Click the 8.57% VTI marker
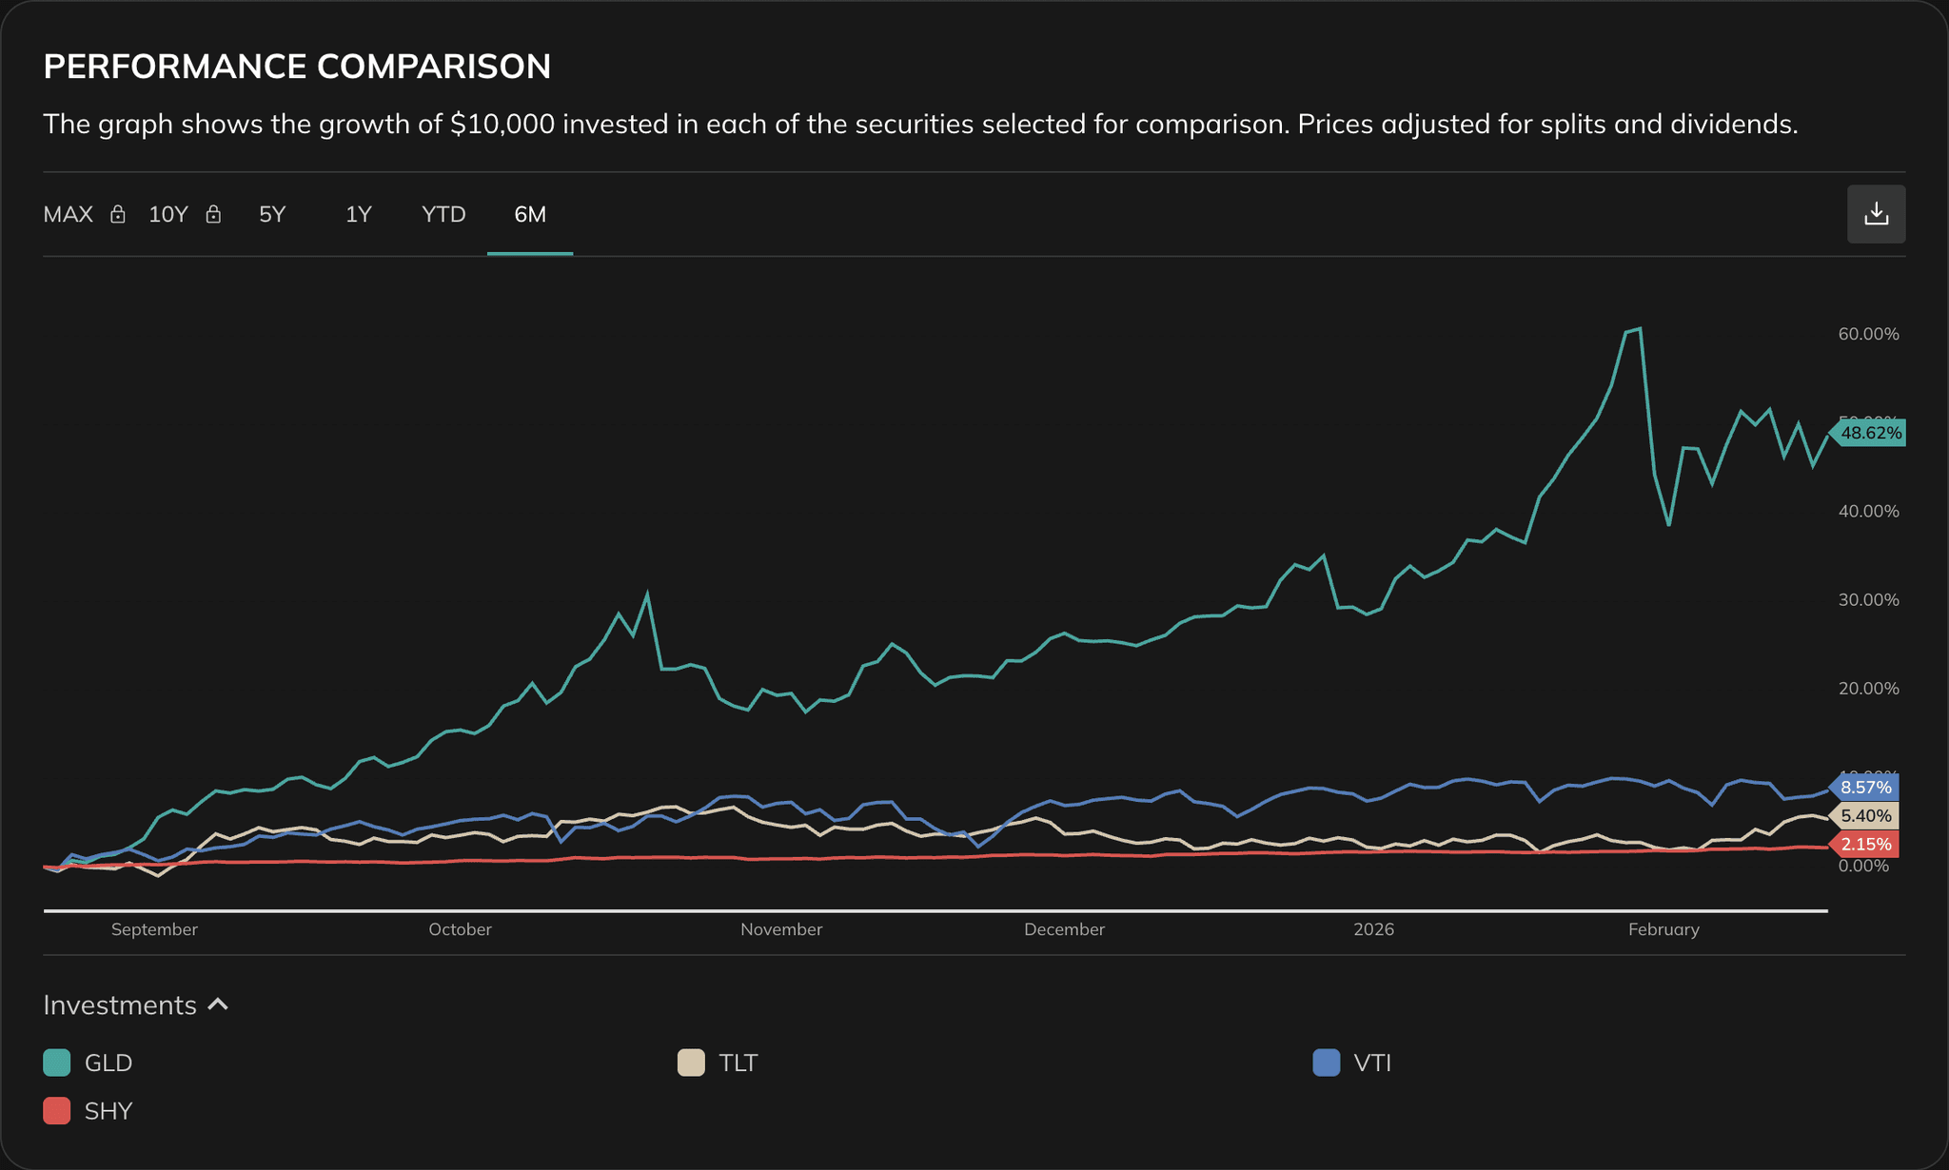 (x=1865, y=788)
